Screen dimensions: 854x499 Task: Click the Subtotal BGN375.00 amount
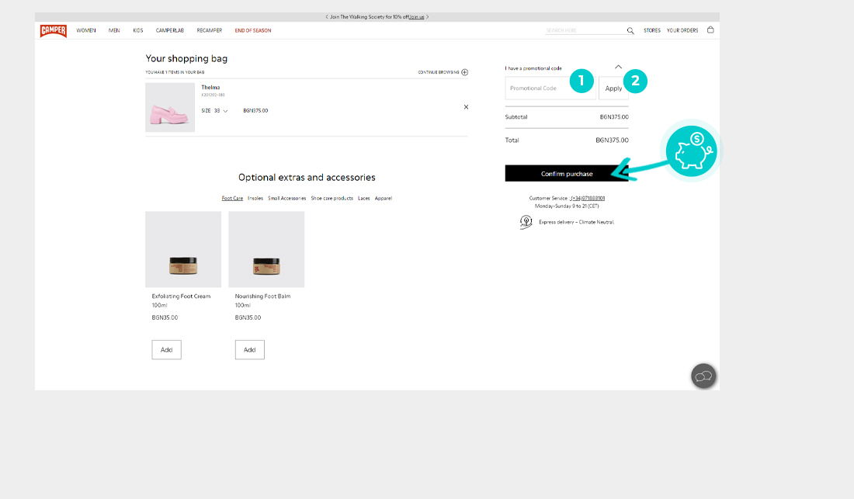pos(614,117)
